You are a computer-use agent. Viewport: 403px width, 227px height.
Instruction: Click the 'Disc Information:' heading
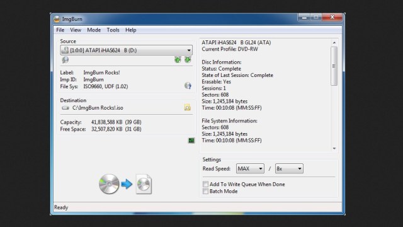pos(222,62)
